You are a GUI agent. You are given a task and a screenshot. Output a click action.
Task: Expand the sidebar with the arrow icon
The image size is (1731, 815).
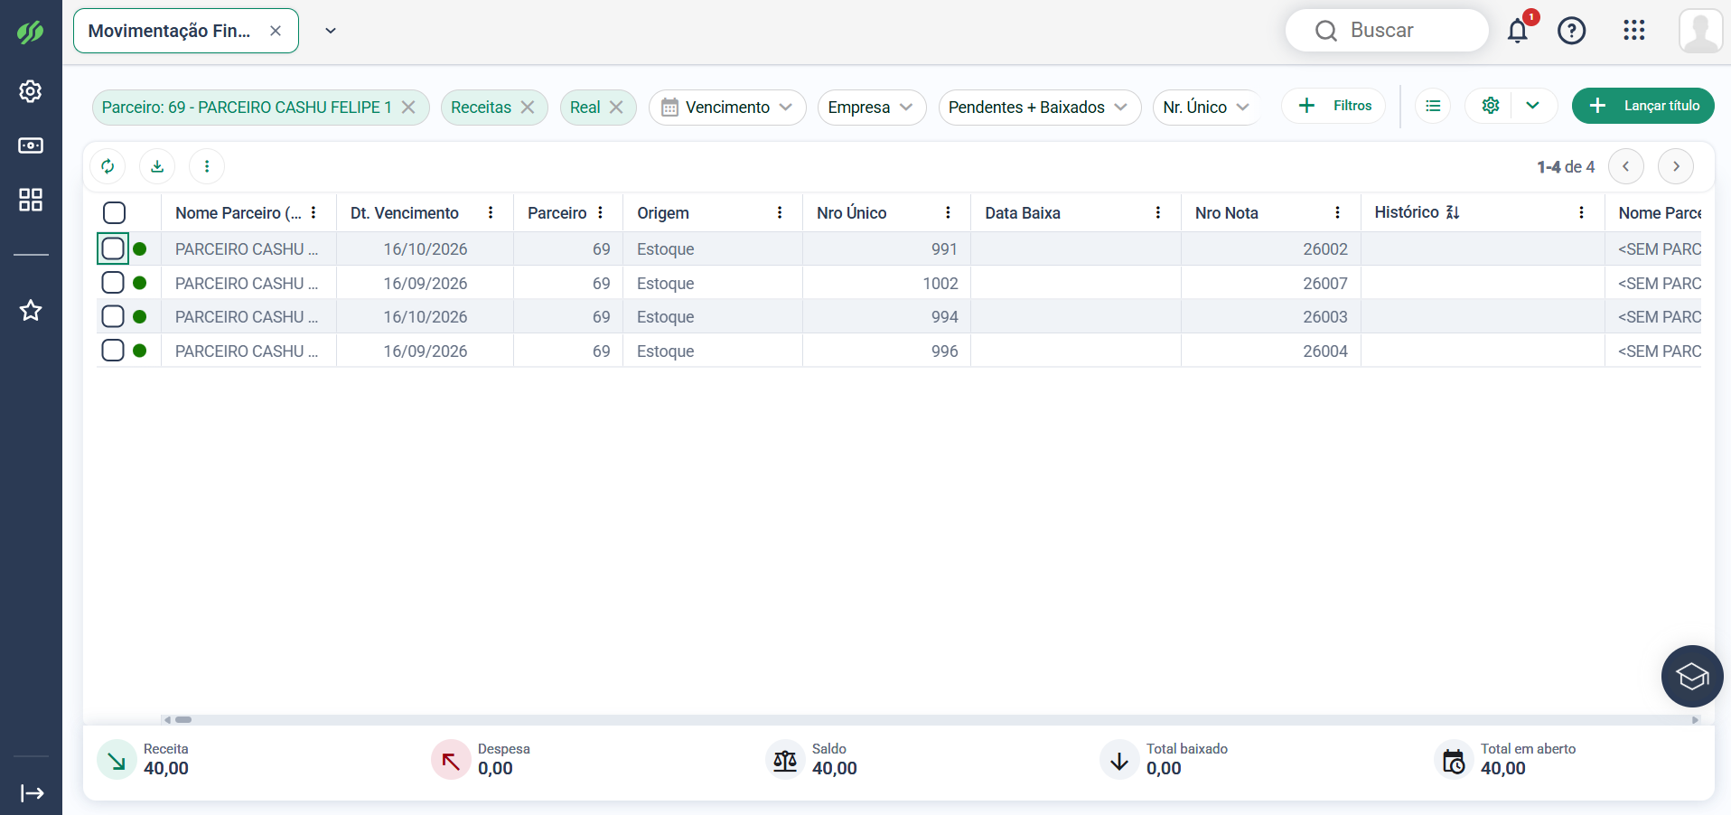click(32, 793)
